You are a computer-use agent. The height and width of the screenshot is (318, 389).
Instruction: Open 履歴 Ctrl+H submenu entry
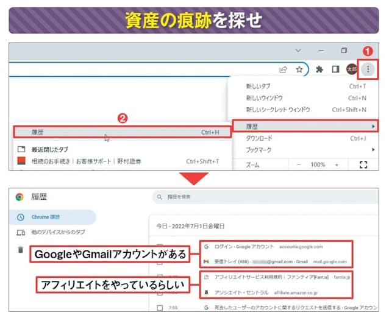123,132
